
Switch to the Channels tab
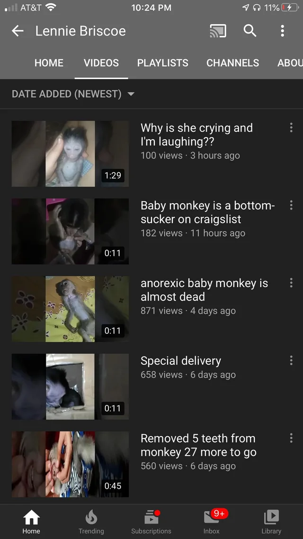(232, 63)
